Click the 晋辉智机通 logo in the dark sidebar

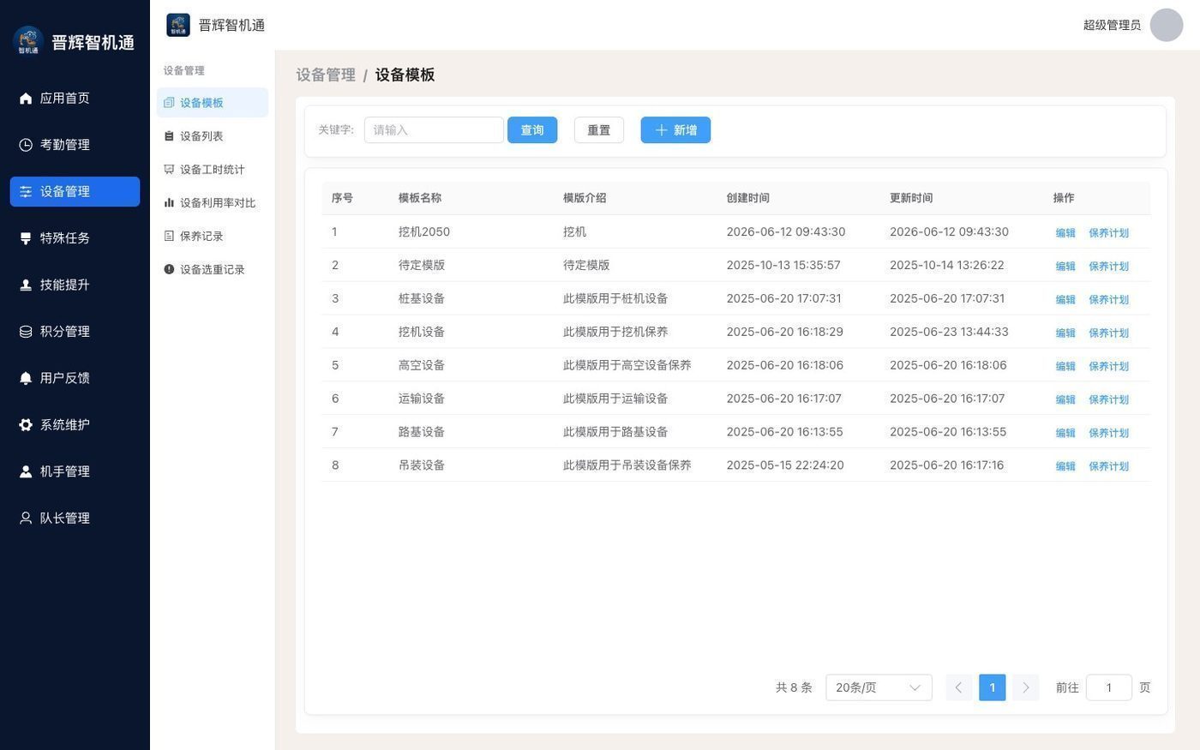(28, 41)
